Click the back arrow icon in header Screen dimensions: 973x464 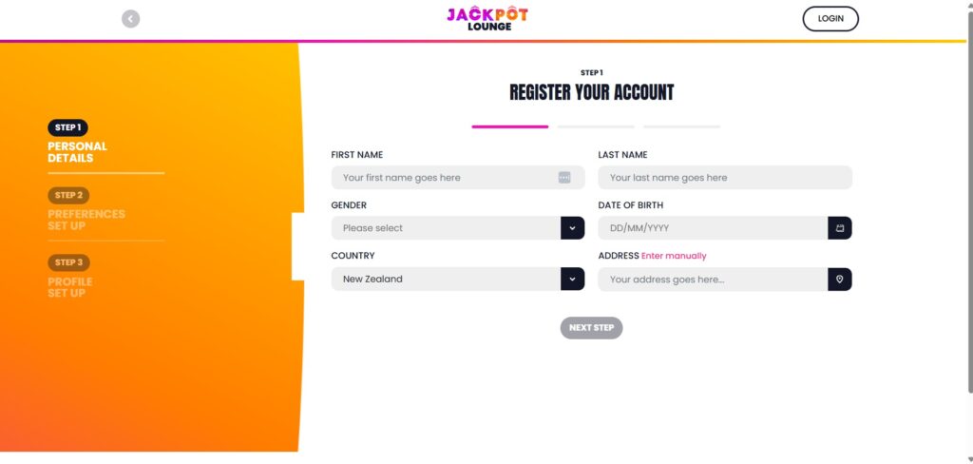click(131, 19)
